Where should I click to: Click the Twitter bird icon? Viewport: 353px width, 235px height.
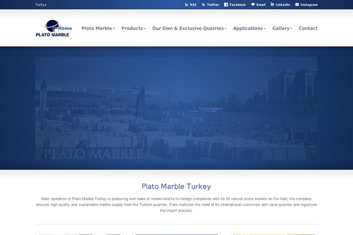click(x=204, y=5)
